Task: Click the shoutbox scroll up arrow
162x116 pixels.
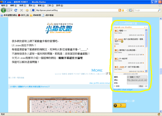Action: [146, 30]
